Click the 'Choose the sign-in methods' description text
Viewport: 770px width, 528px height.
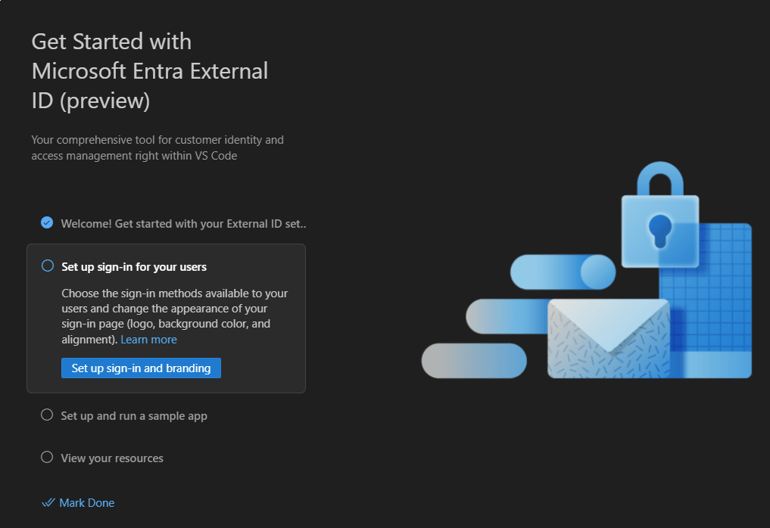click(175, 316)
